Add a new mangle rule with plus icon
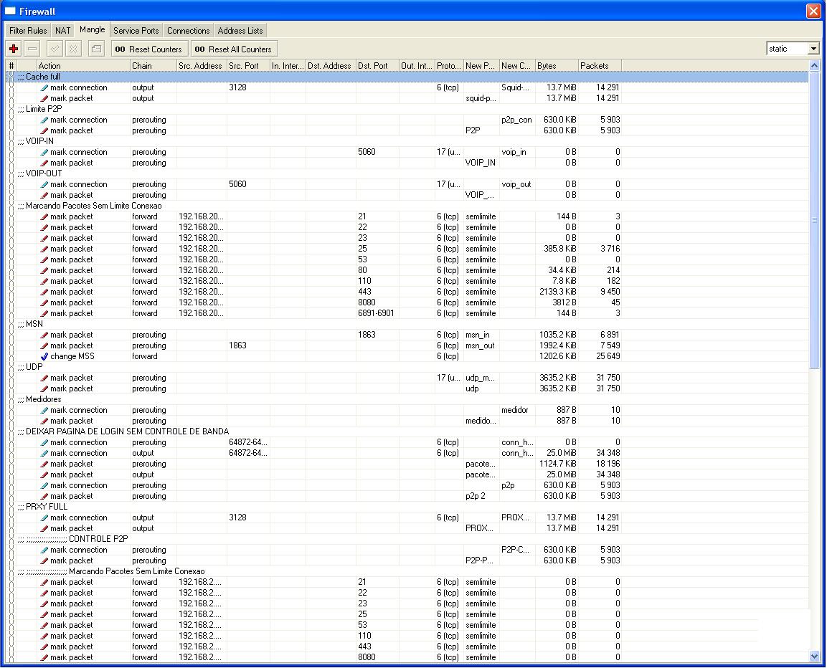827x668 pixels. (14, 49)
